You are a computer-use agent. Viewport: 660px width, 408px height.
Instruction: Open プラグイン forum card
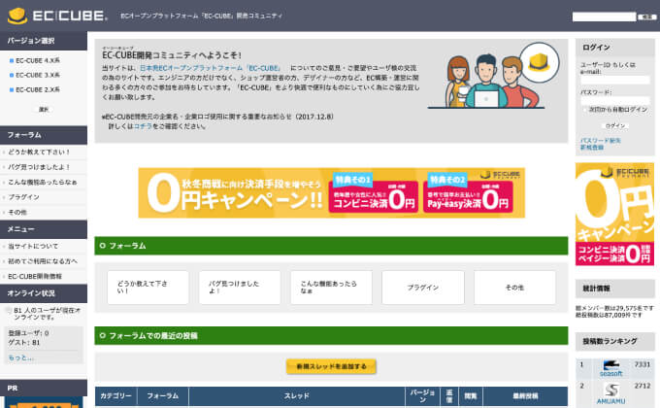423,288
